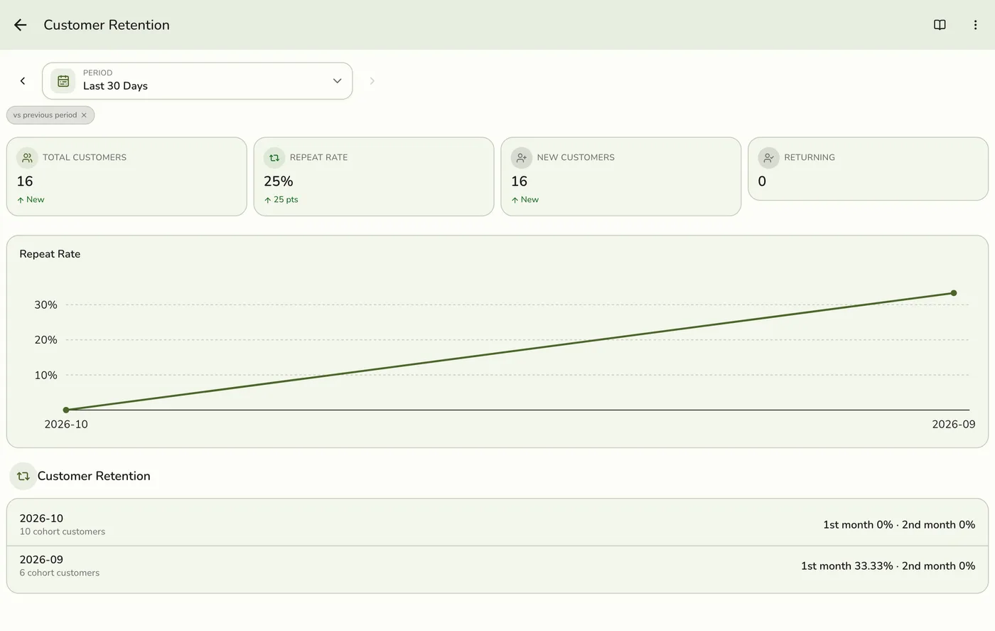Go to the next period chevron
The image size is (995, 631).
(x=372, y=81)
